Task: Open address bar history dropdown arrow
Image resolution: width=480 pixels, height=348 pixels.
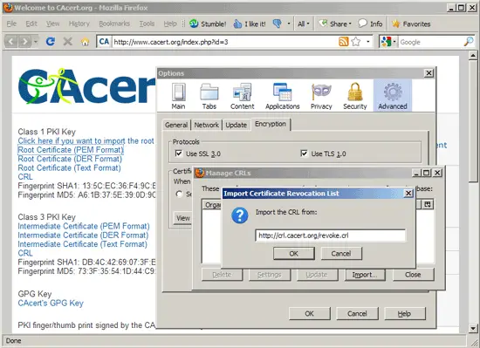Action: tap(368, 42)
